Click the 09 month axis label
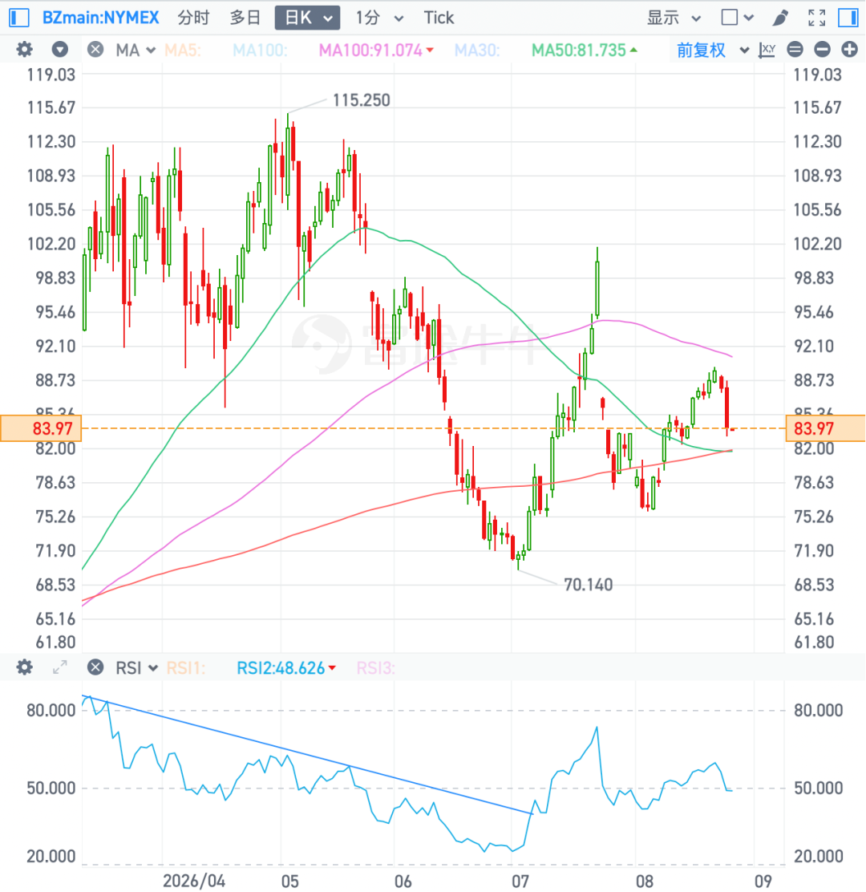The height and width of the screenshot is (892, 866). tap(763, 882)
